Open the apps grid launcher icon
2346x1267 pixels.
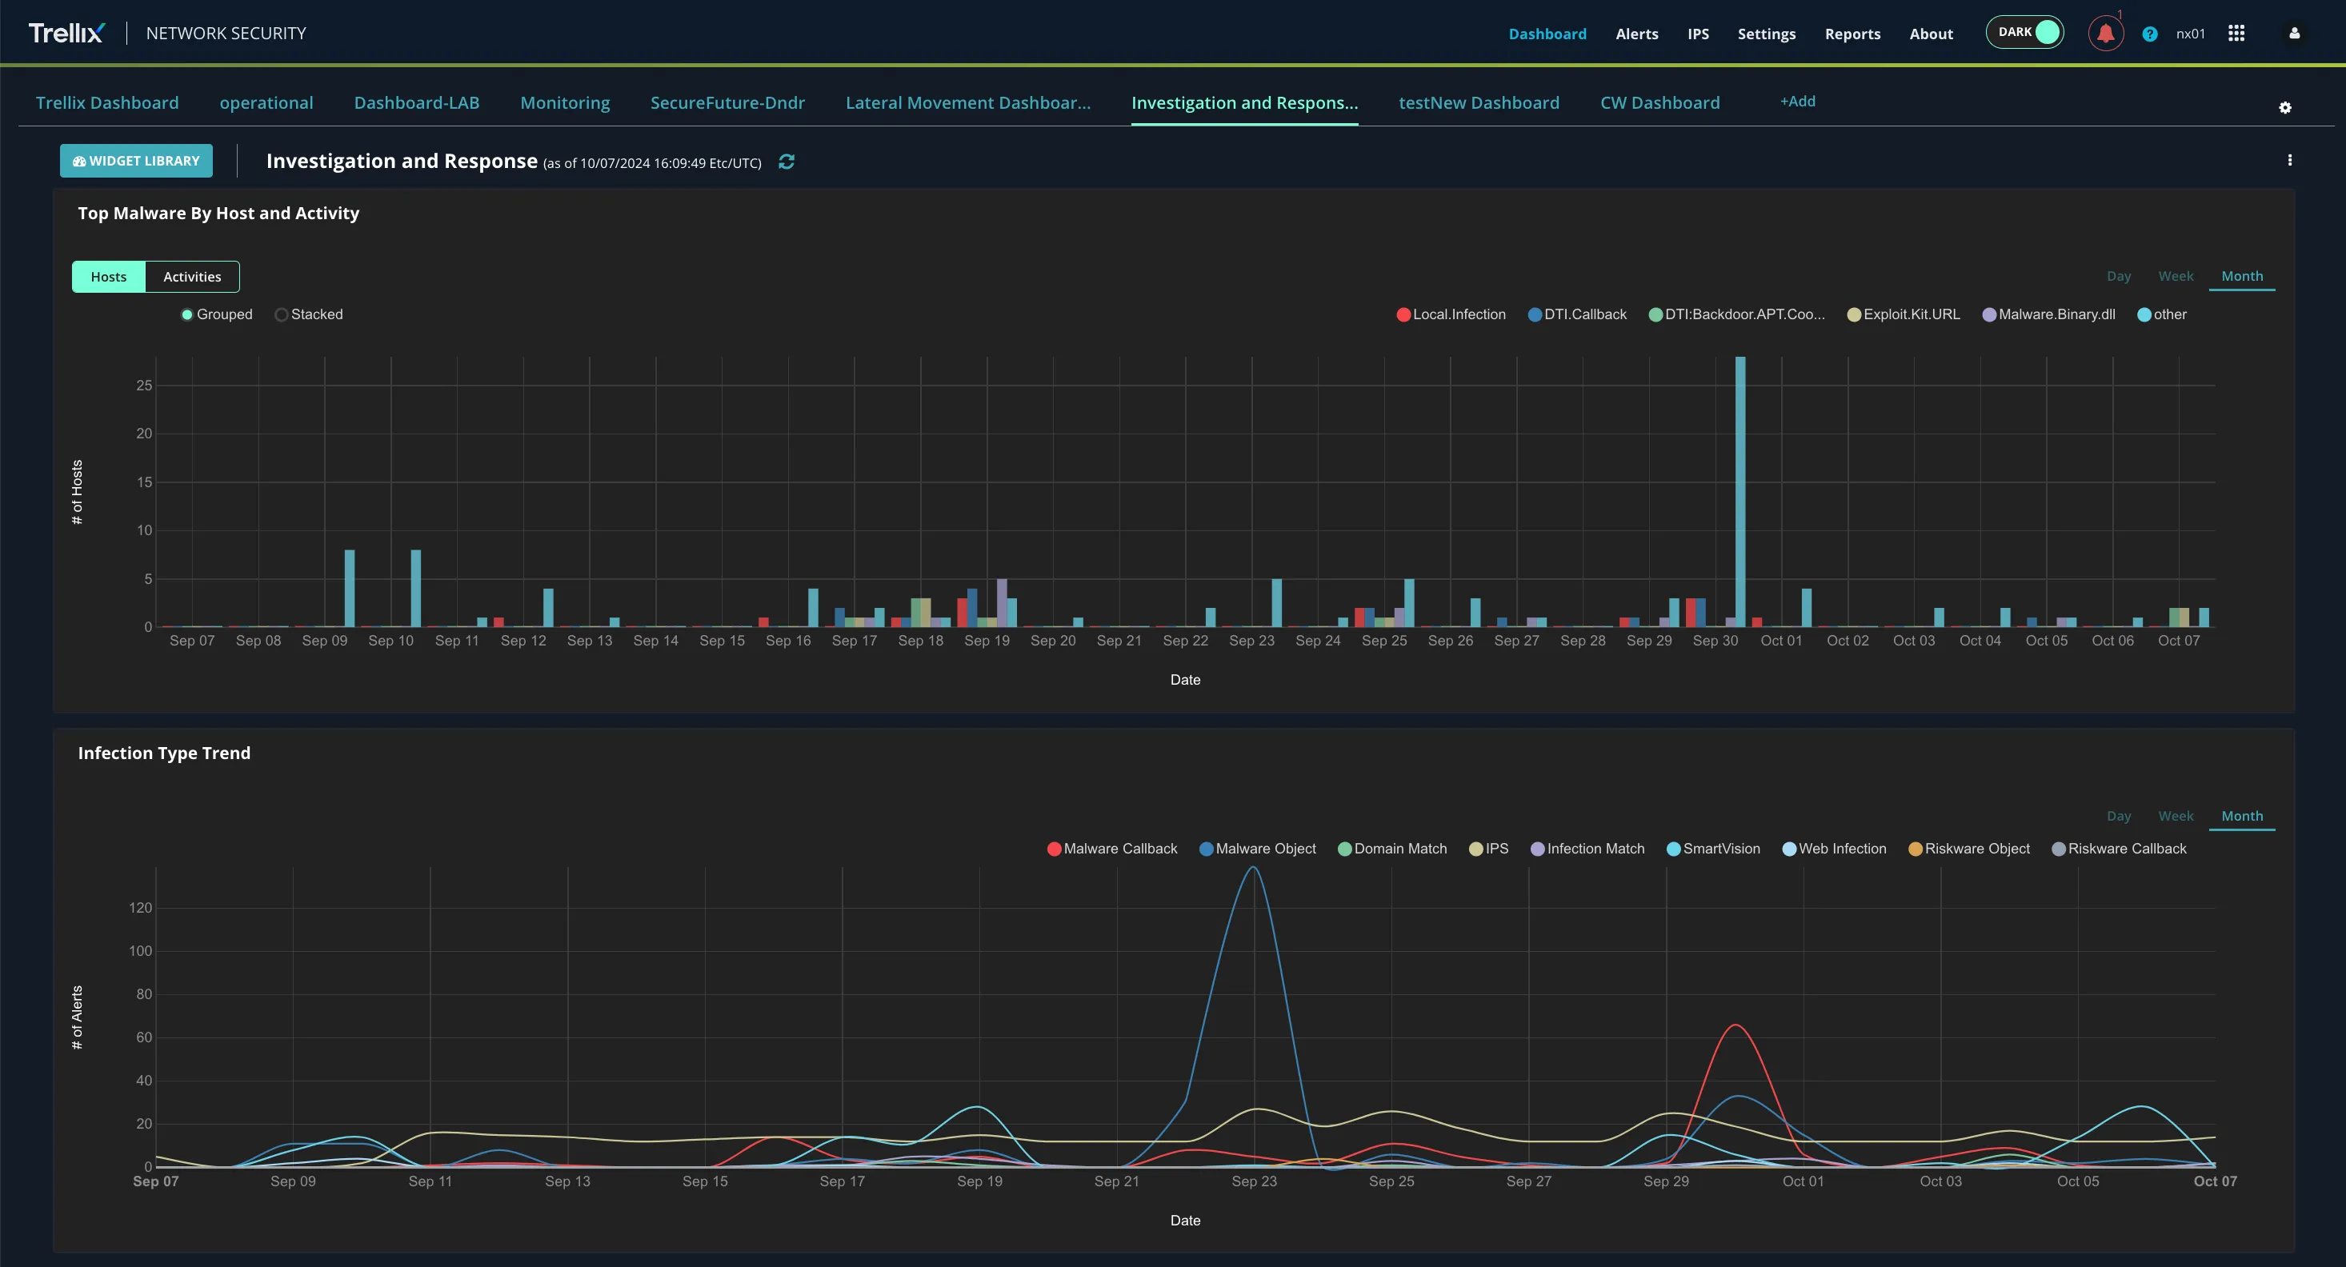coord(2236,34)
